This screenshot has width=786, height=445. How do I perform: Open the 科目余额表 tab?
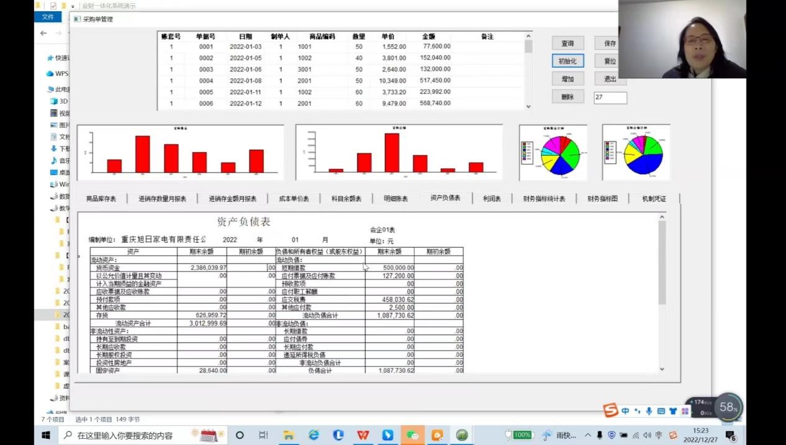click(346, 199)
